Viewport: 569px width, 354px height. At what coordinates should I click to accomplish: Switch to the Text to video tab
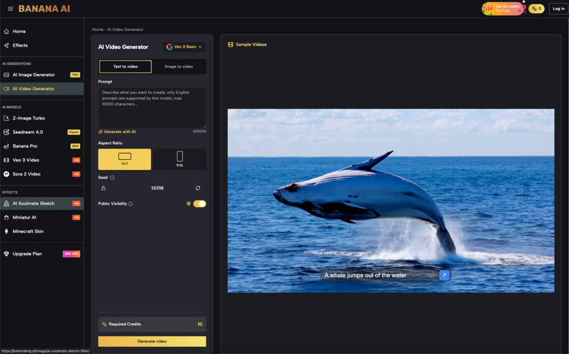point(125,67)
